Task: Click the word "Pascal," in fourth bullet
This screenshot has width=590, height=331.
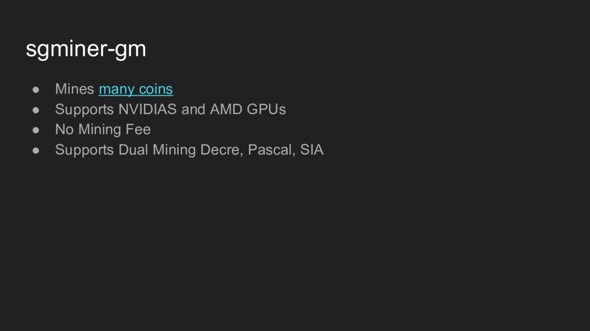Action: (x=272, y=150)
